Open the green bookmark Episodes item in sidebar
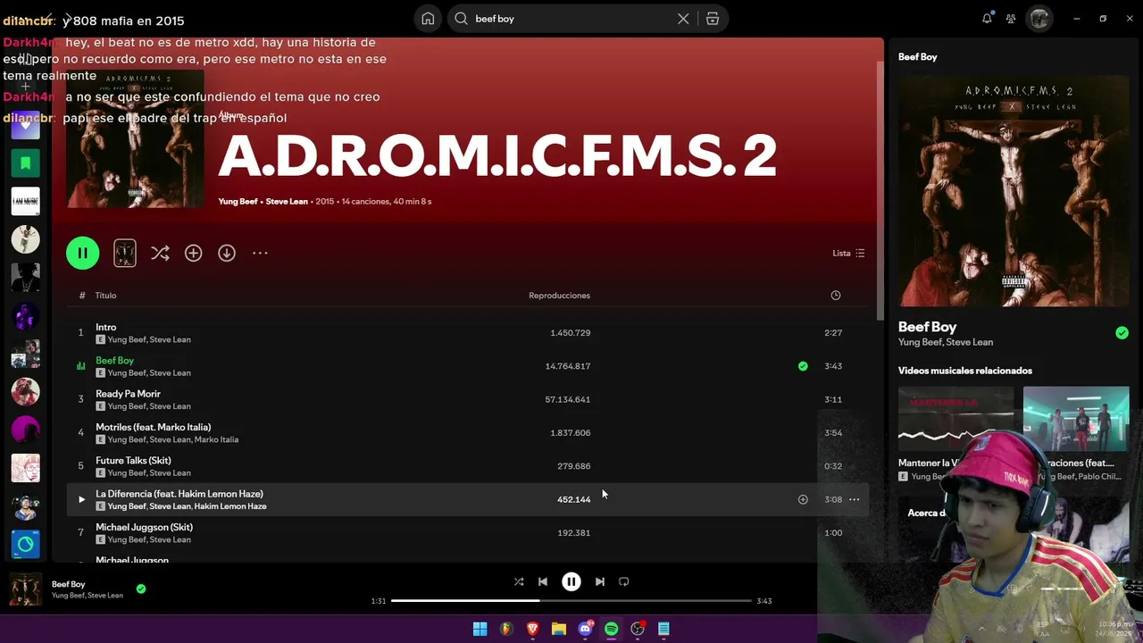The width and height of the screenshot is (1143, 643). [25, 163]
